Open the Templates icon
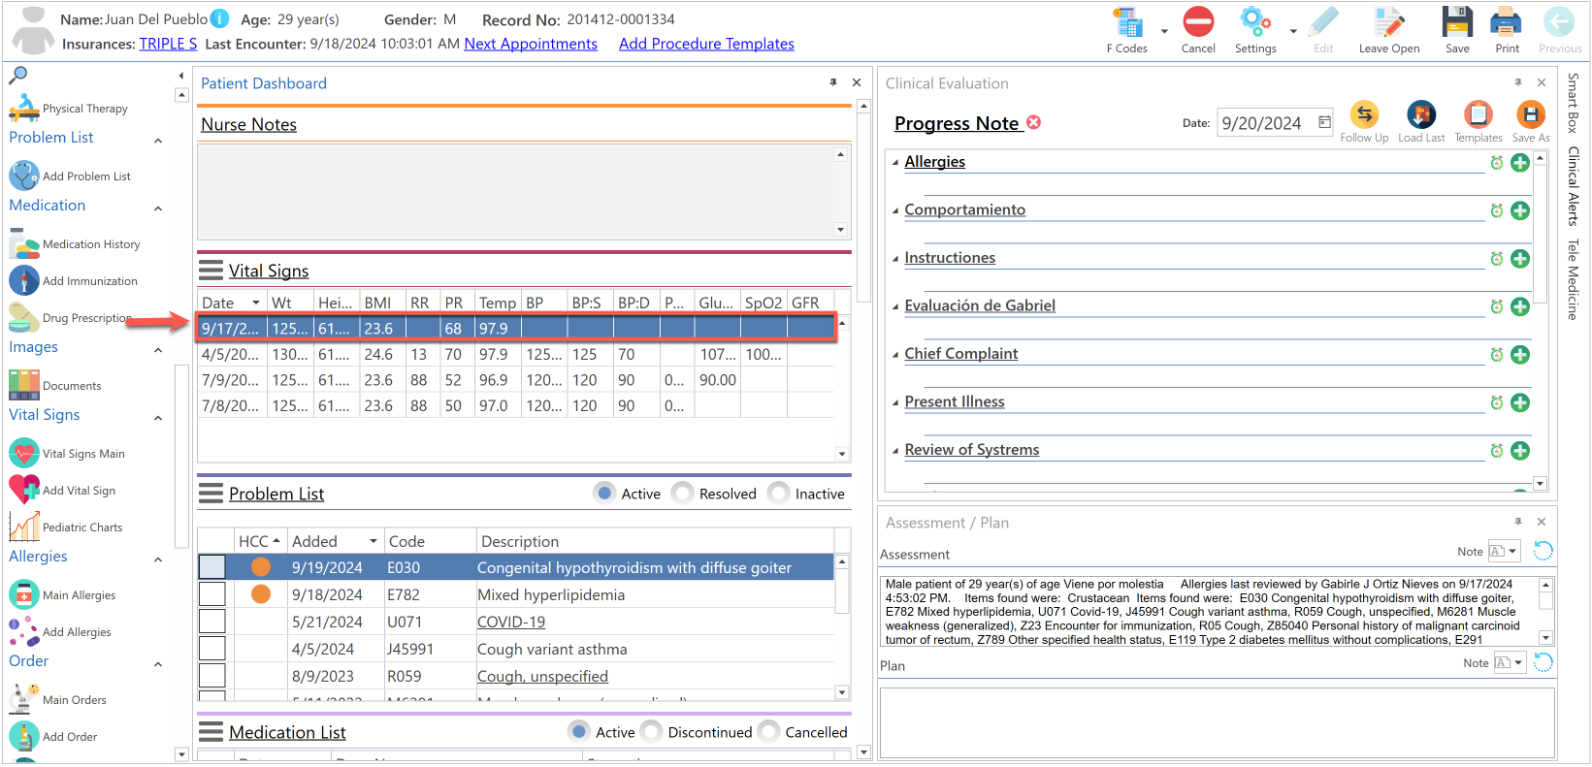 [1478, 114]
